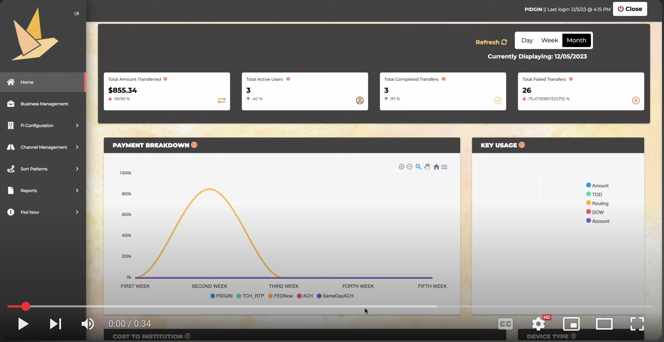Switch to theater mode

tap(604, 324)
